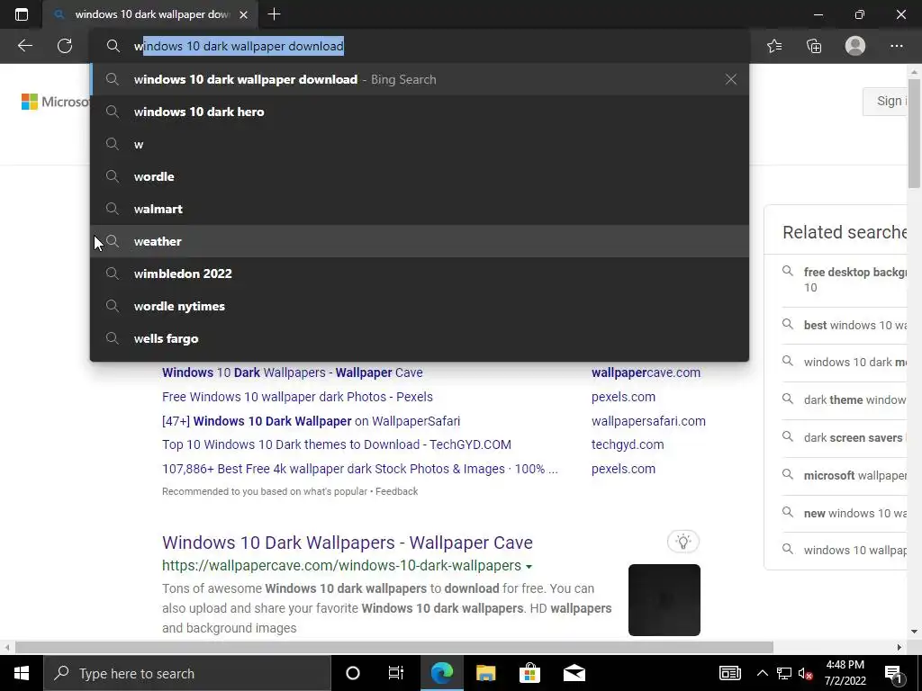
Task: Select suggestion 'windows 10 dark wallpaper download'
Action: pyautogui.click(x=420, y=79)
